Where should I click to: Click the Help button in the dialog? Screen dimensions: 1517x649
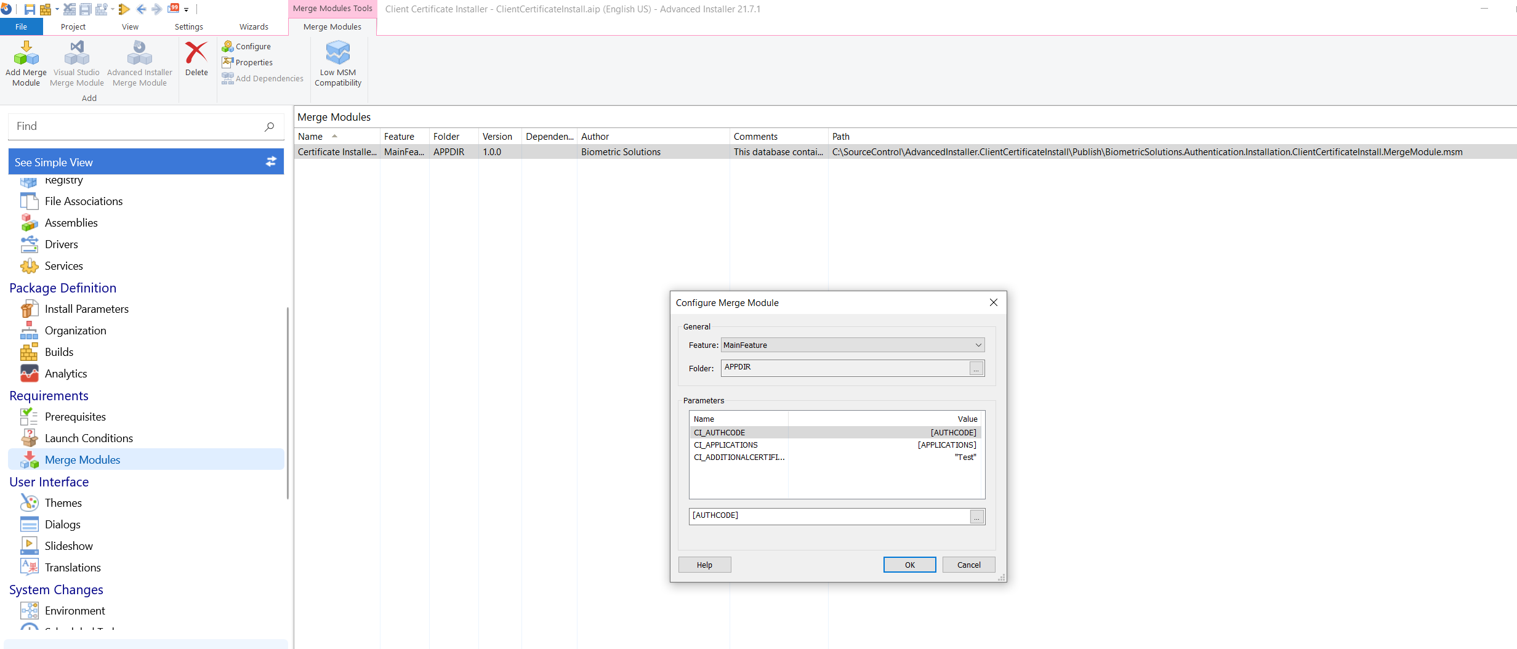click(704, 565)
